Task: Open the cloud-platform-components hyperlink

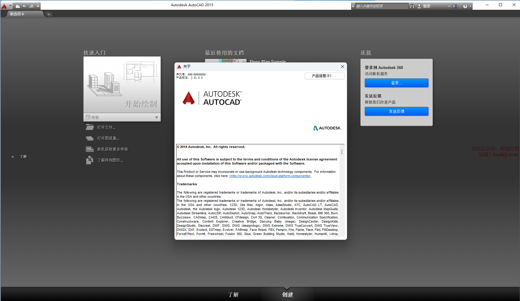Action: [x=270, y=176]
